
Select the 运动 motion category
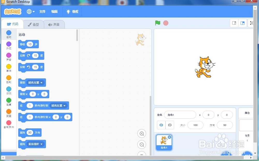pos(9,34)
